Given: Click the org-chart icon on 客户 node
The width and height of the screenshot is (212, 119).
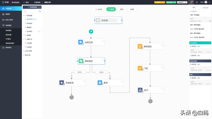Looking at the screenshot, I should pyautogui.click(x=140, y=90).
